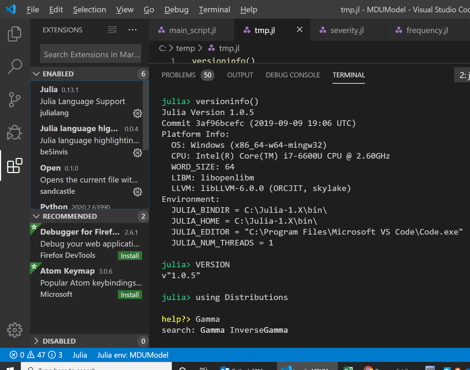The width and height of the screenshot is (470, 370).
Task: Click the Julia icon on the severity.jl tab
Action: click(323, 30)
